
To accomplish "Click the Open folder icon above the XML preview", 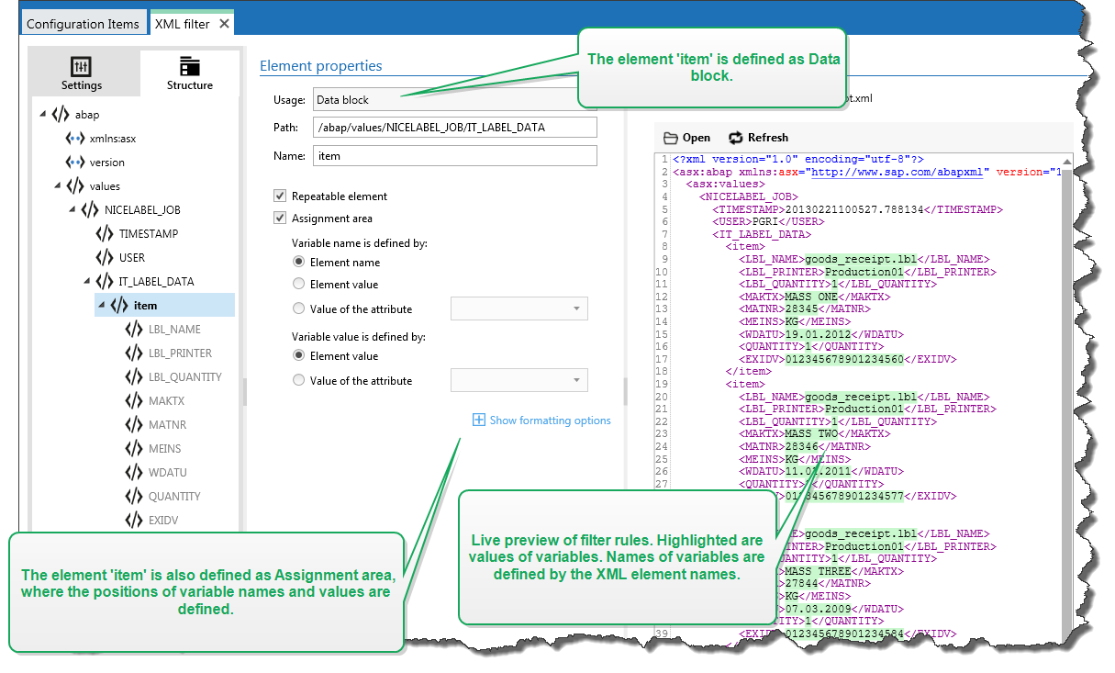I will (x=669, y=137).
